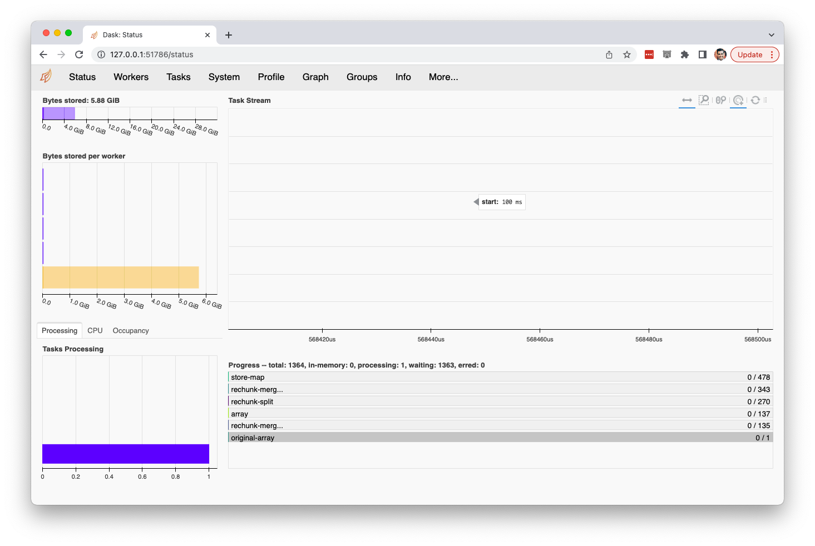Image resolution: width=815 pixels, height=546 pixels.
Task: Switch to the CPU tab
Action: pos(95,330)
